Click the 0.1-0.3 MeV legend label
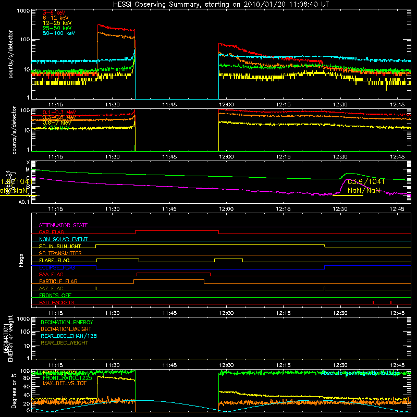Image resolution: width=417 pixels, height=417 pixels. coord(59,112)
